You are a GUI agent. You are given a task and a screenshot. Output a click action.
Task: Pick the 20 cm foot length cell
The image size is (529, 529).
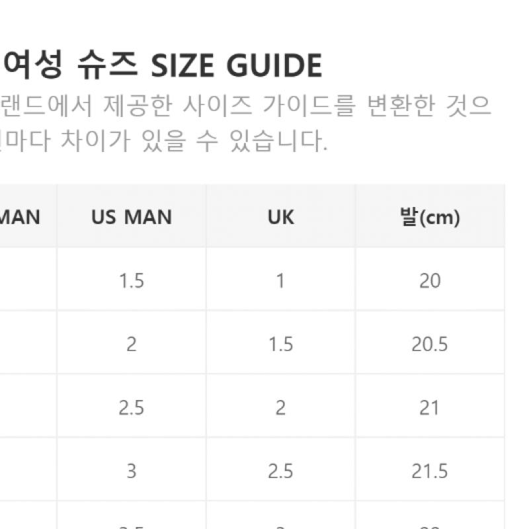coord(429,280)
